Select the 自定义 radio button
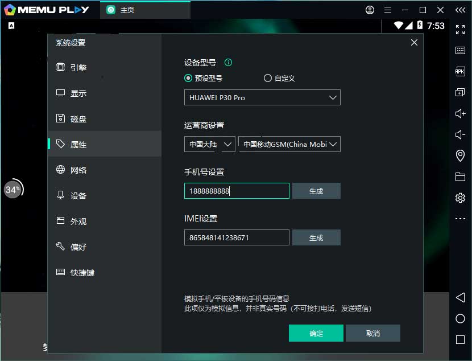Screen dimensions: 472x361 (267, 78)
